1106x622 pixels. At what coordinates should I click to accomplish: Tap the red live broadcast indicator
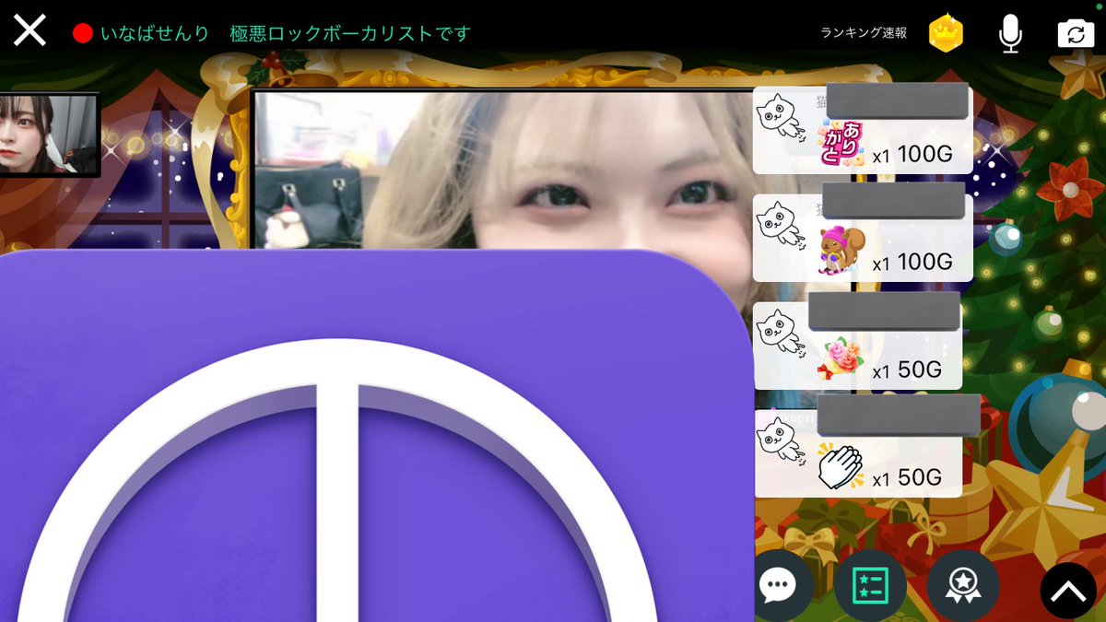pos(82,30)
